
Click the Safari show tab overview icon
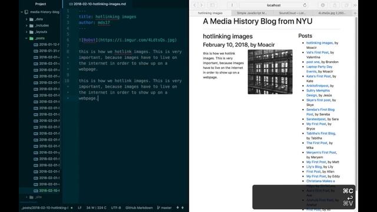(346, 5)
